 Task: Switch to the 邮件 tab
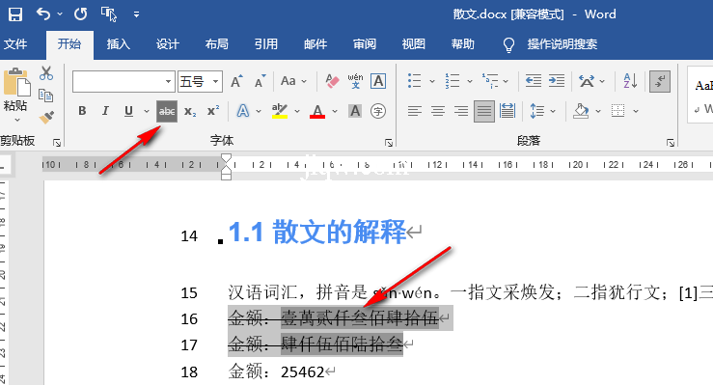point(315,44)
